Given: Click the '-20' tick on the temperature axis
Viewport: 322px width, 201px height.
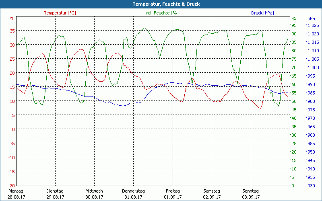Looking at the screenshot, I should click(12, 186).
